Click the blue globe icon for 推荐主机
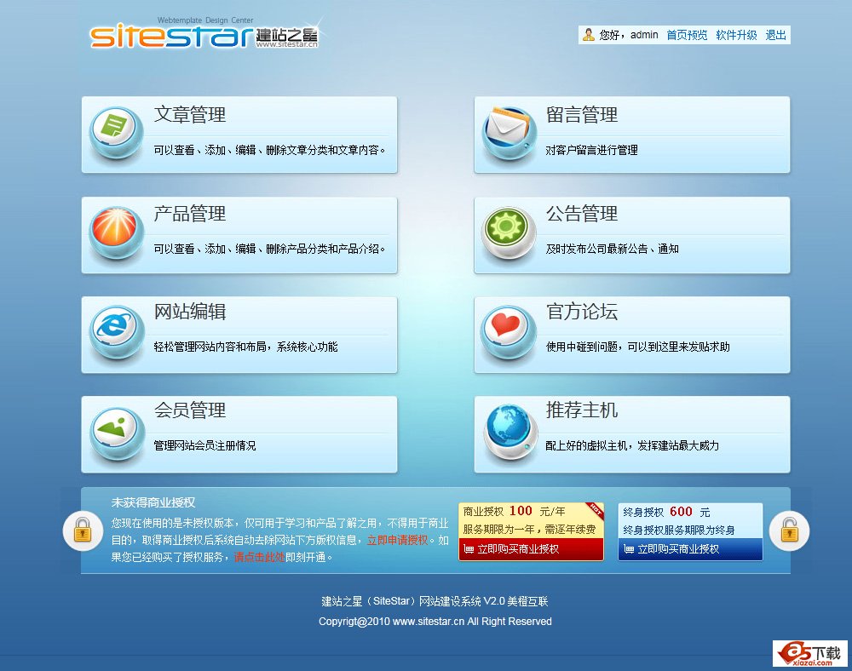 509,432
